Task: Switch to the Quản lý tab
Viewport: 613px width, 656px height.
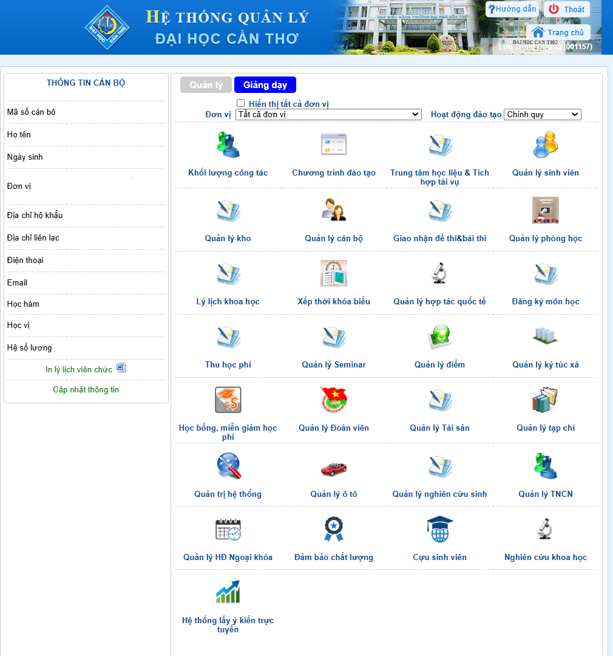Action: [x=206, y=85]
